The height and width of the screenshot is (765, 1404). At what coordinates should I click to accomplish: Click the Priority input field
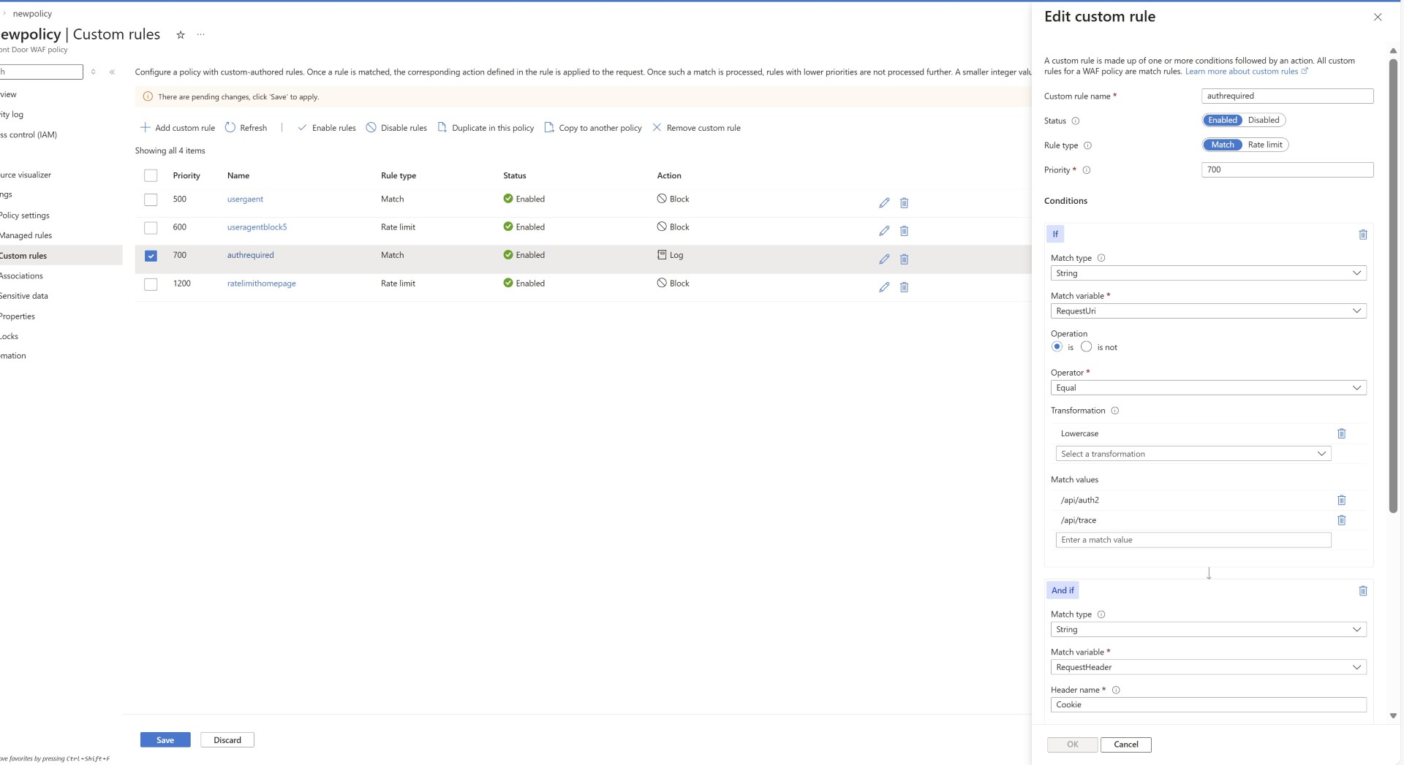(x=1287, y=170)
